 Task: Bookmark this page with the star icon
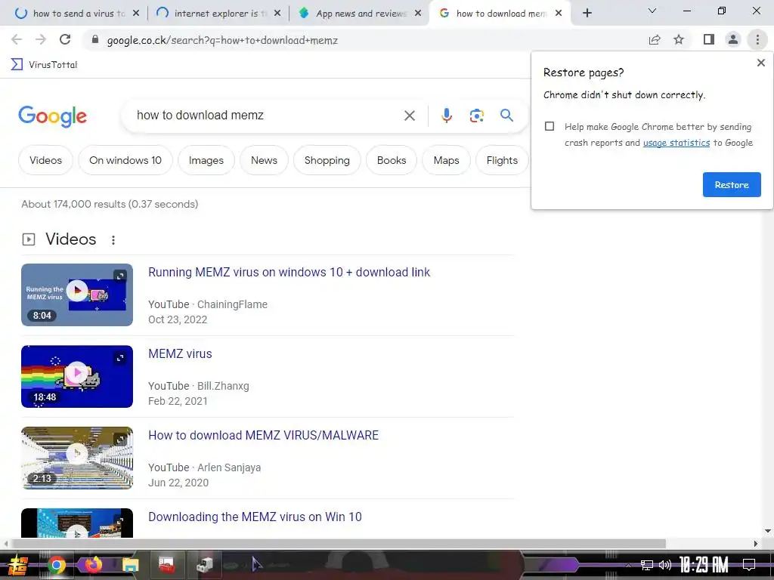pos(679,39)
